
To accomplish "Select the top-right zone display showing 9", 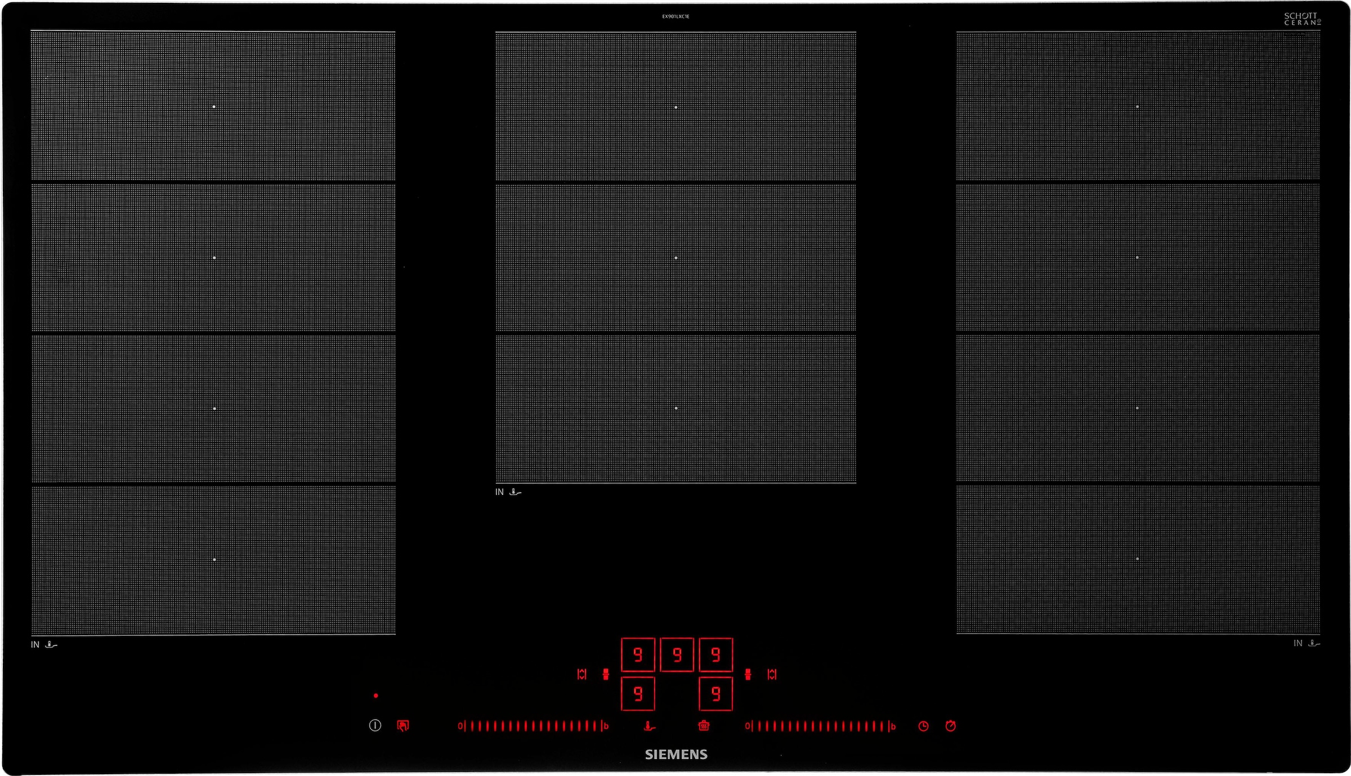I will [x=715, y=654].
